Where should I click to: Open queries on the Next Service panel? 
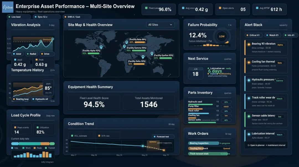(x=228, y=59)
